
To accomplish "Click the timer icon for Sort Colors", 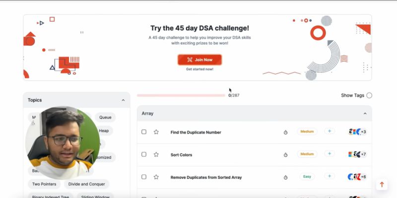I will tap(286, 155).
